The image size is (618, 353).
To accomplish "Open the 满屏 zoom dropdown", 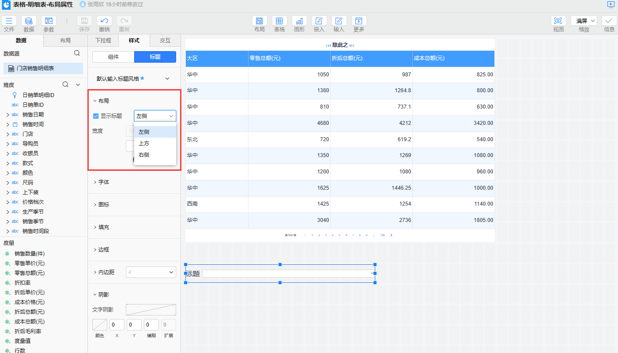I will pos(584,21).
